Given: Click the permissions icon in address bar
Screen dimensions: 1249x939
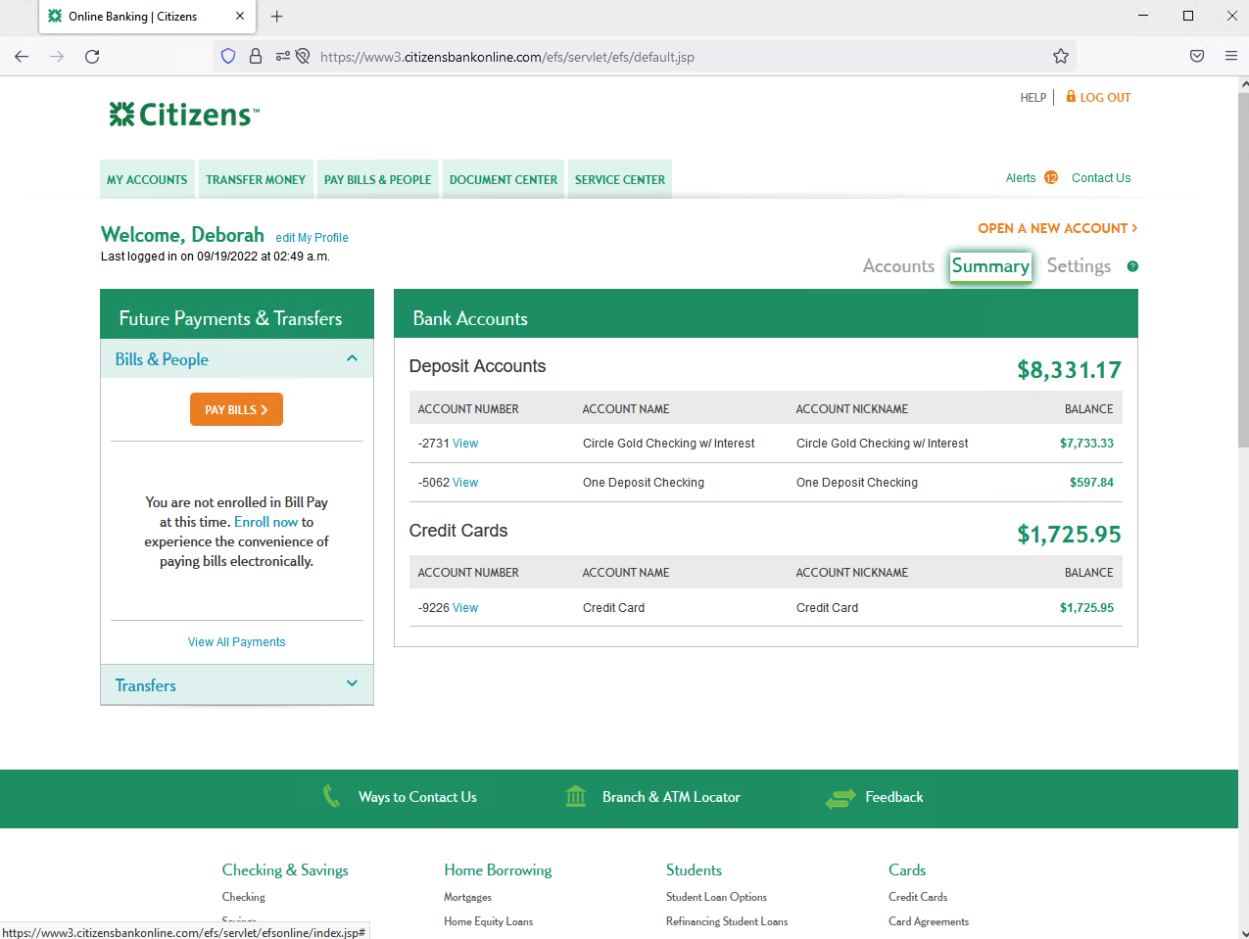Looking at the screenshot, I should pyautogui.click(x=283, y=57).
